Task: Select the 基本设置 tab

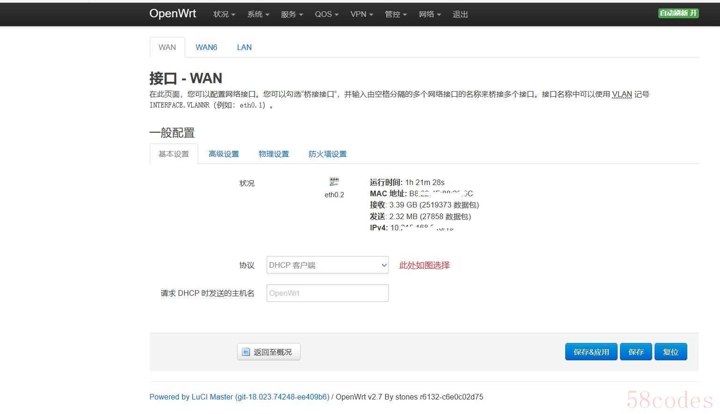Action: (173, 154)
